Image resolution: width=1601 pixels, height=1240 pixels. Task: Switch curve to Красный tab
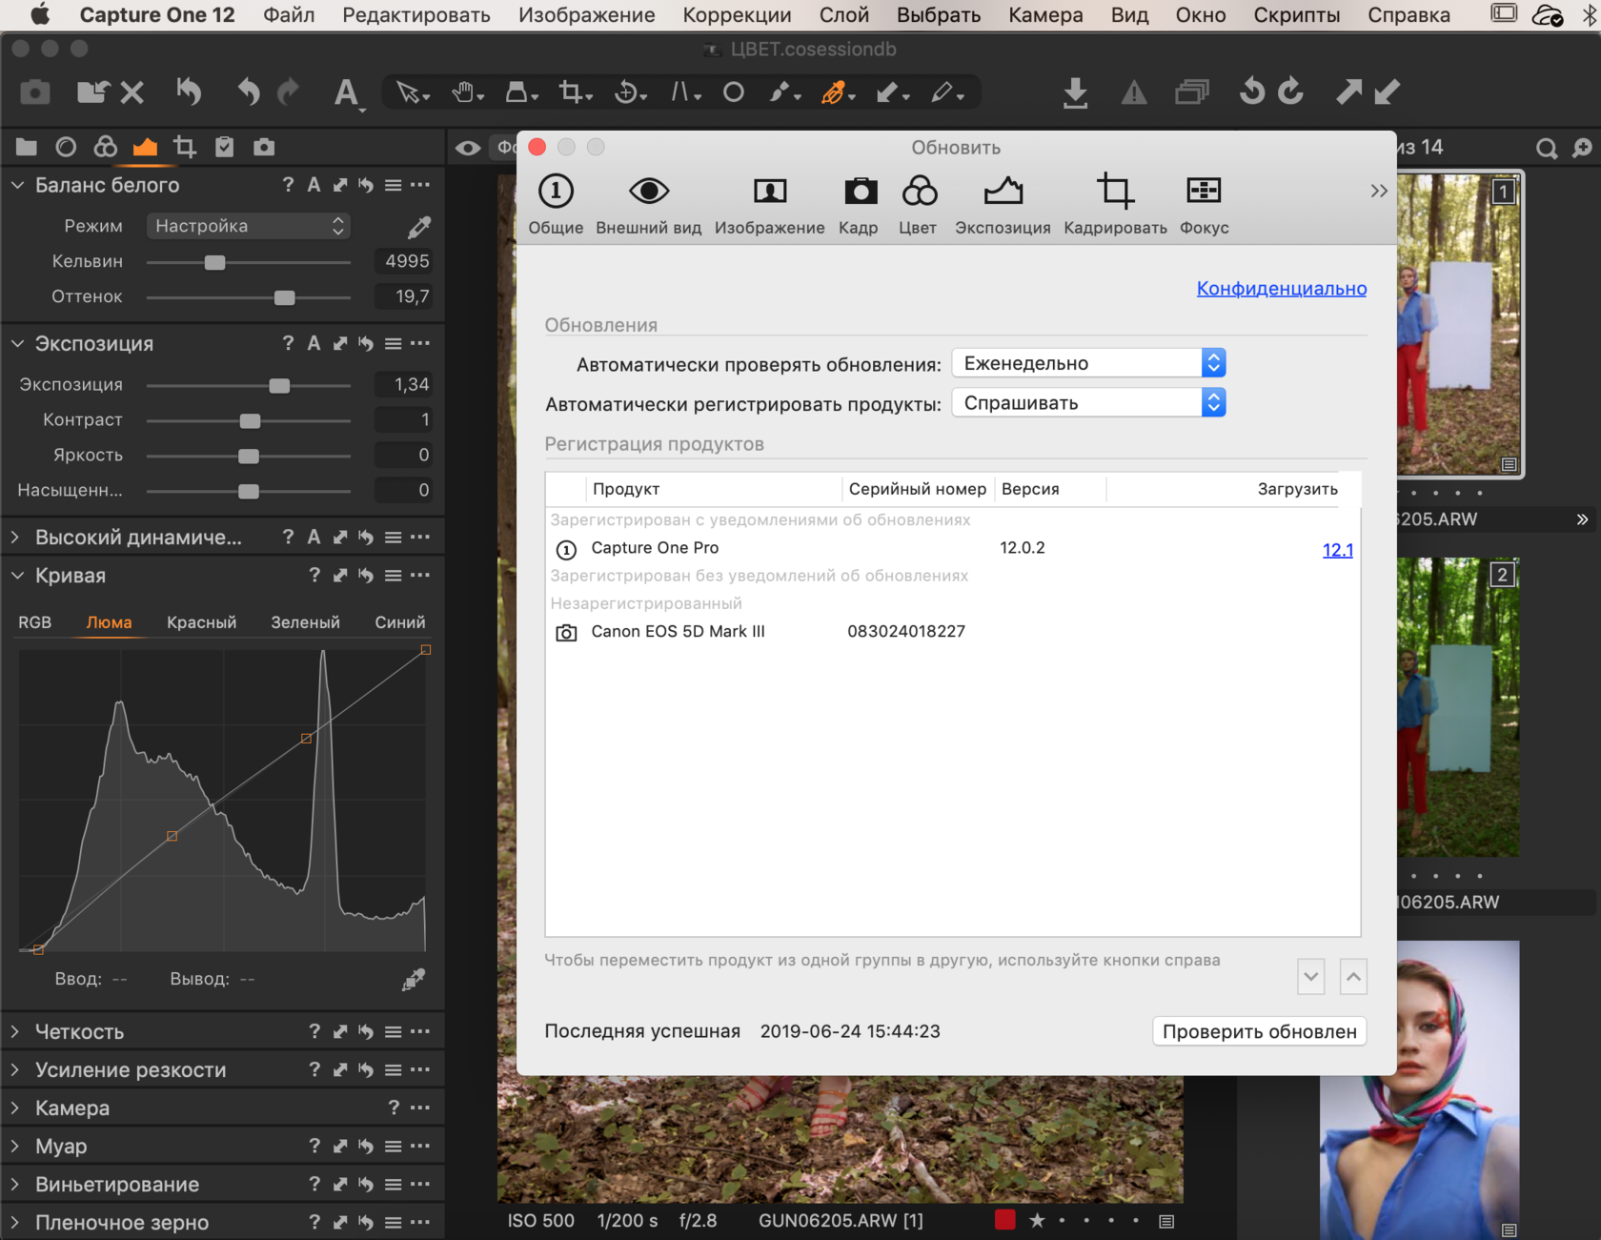[x=201, y=622]
